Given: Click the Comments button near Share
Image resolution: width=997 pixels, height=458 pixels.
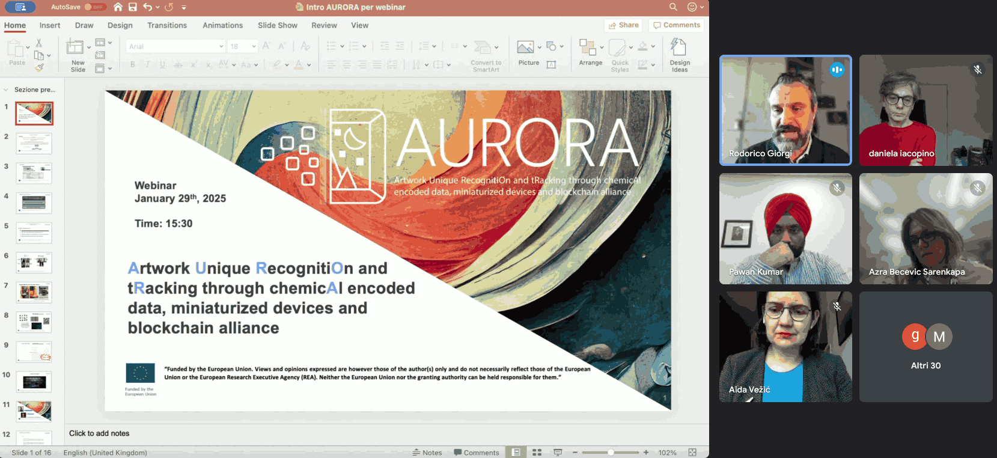Looking at the screenshot, I should coord(676,25).
